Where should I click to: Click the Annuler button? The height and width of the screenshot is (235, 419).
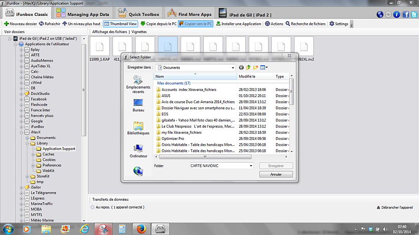coord(276,174)
